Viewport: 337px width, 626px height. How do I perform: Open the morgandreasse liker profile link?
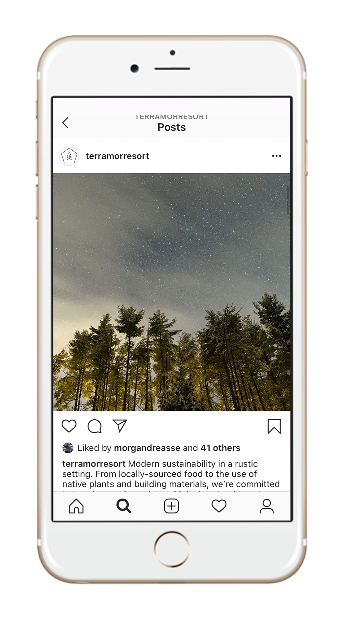(147, 448)
